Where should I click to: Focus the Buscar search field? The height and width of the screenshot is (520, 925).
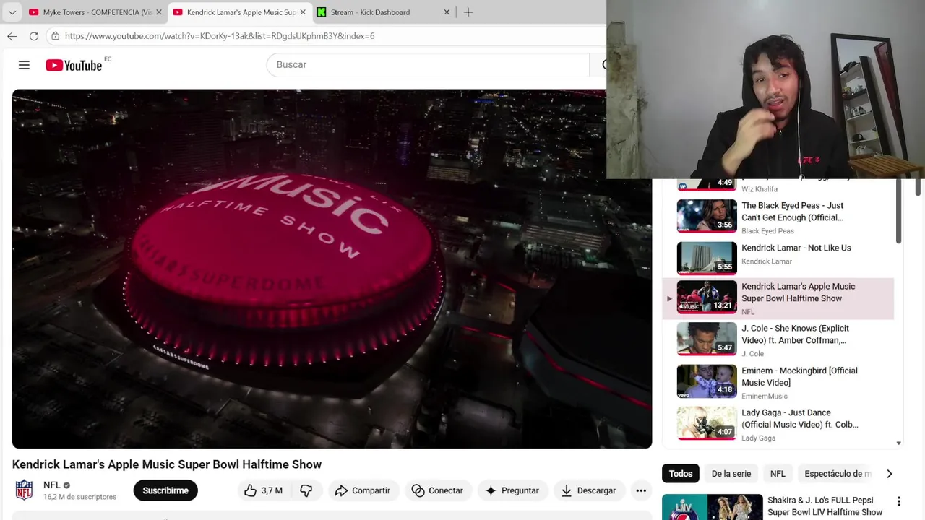pyautogui.click(x=428, y=64)
